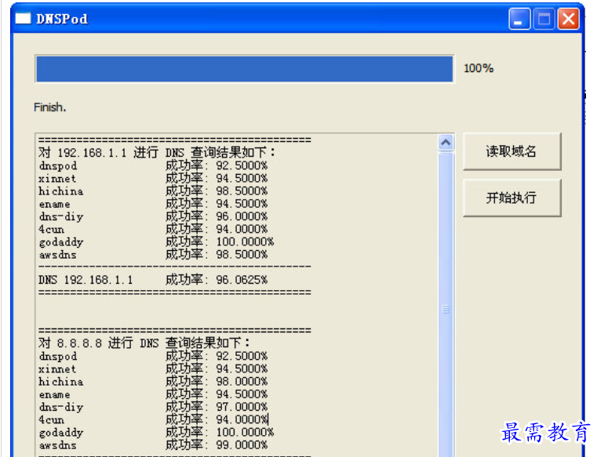Minimize the DNSPod window
This screenshot has width=597, height=457.
click(x=519, y=18)
